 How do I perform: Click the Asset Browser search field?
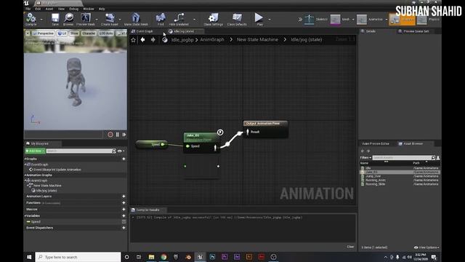click(x=404, y=158)
